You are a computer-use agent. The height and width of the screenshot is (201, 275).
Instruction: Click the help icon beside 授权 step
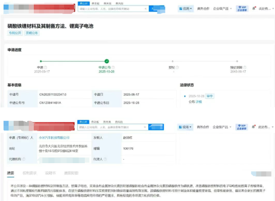click(177, 67)
